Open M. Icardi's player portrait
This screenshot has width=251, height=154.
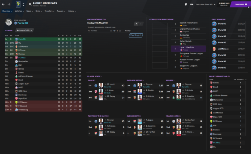tap(101, 86)
